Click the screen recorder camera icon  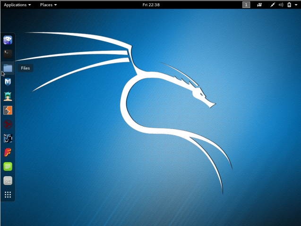click(259, 5)
